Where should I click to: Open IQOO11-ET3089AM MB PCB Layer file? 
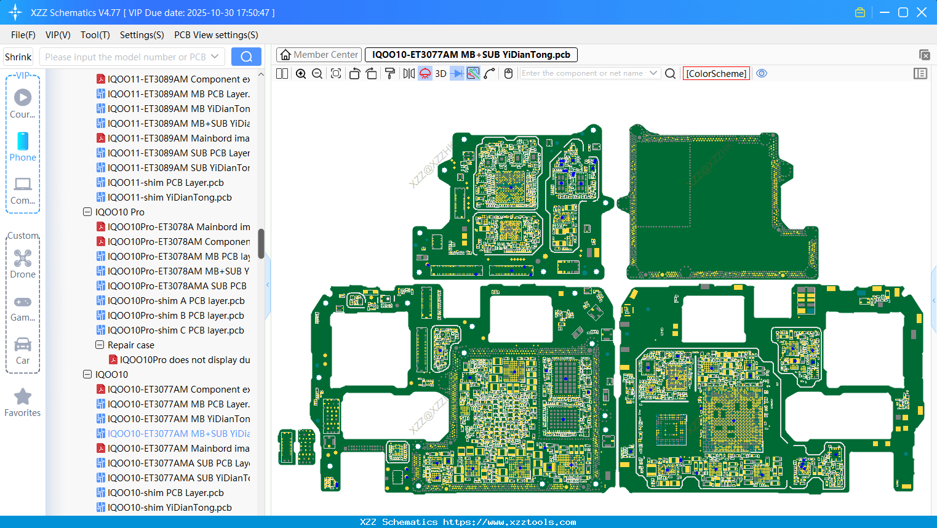point(173,94)
